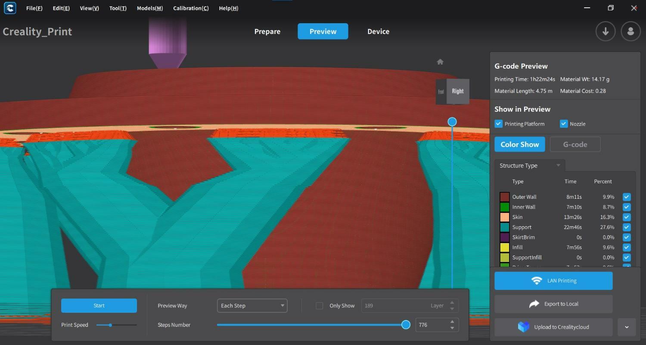
Task: Click the Skin peach color swatch
Action: [505, 217]
